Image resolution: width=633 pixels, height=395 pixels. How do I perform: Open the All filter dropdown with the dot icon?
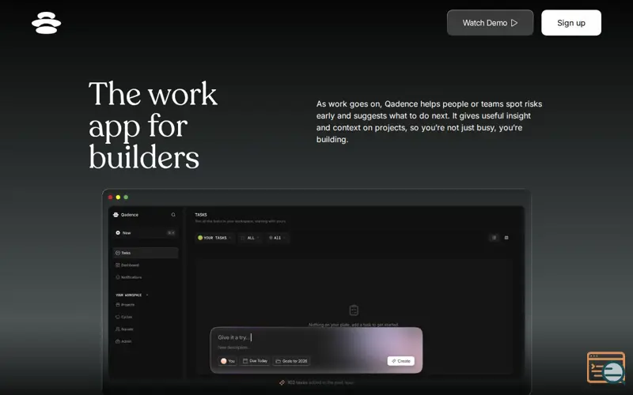[277, 238]
